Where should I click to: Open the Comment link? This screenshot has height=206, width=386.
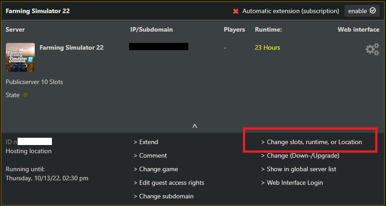pos(150,155)
